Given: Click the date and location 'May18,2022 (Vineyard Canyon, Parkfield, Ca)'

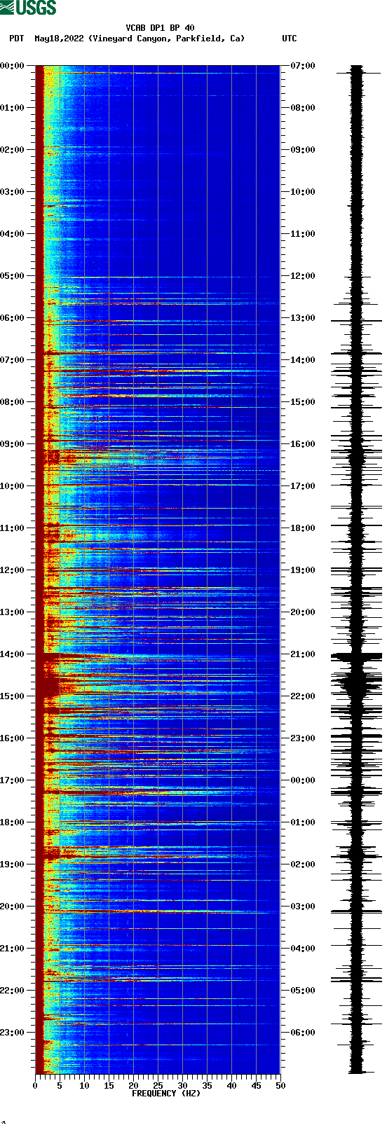Looking at the screenshot, I should [140, 39].
